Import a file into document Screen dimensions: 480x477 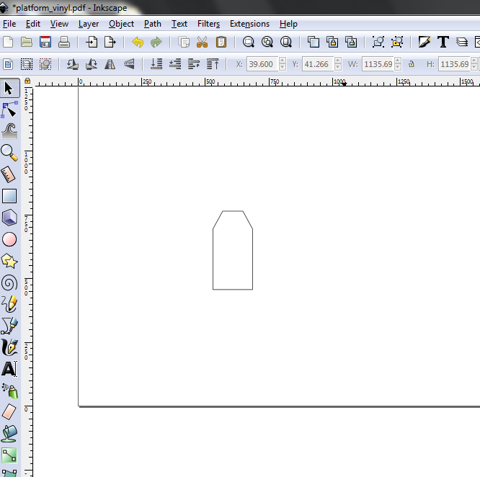pyautogui.click(x=92, y=42)
